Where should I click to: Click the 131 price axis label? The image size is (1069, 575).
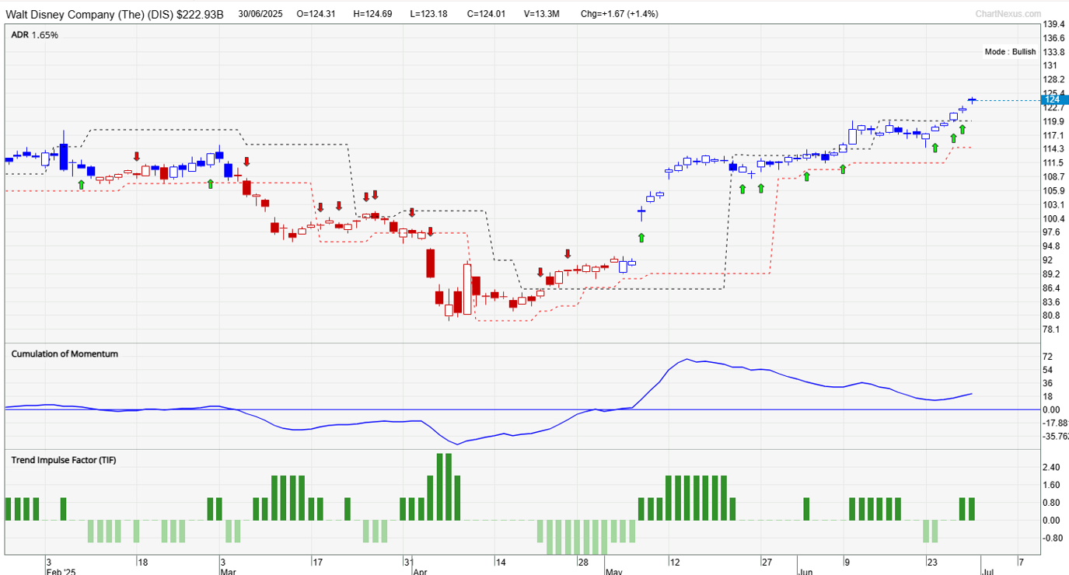tap(1051, 65)
